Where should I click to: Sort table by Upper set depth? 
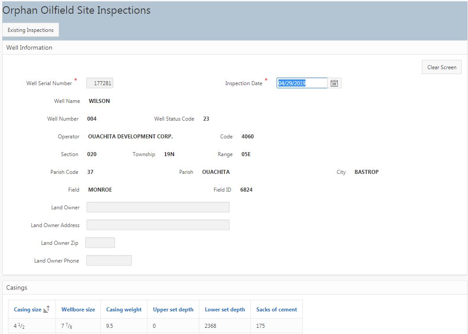click(173, 310)
